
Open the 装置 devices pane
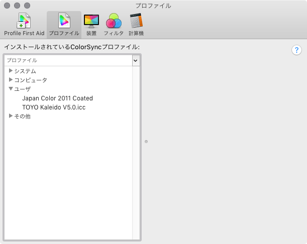point(91,24)
